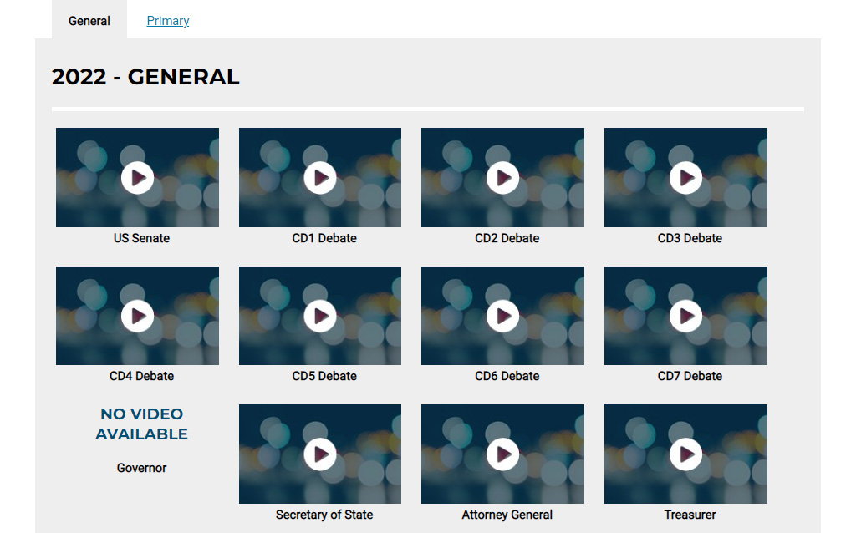Click the CD7 Debate caption

point(690,377)
